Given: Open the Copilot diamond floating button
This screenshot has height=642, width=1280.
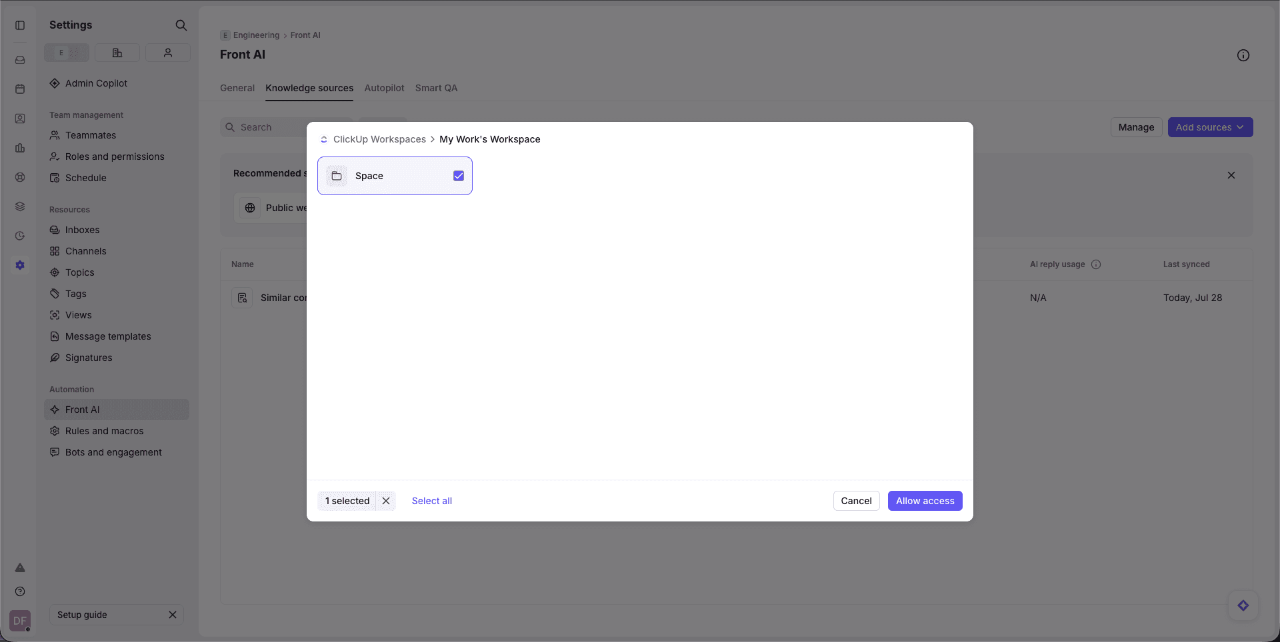Looking at the screenshot, I should tap(1243, 605).
